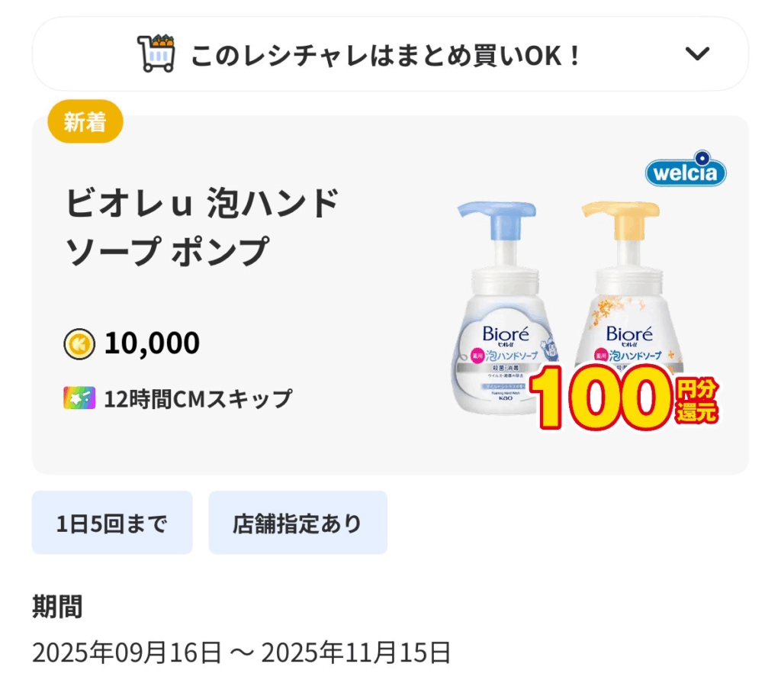This screenshot has width=781, height=683.
Task: Tap the このレシチャレはまとめ買いOK！ banner text
Action: pos(386,55)
